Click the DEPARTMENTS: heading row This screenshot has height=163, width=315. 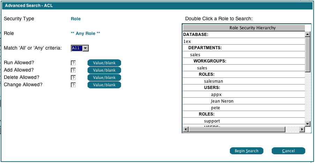(x=244, y=48)
